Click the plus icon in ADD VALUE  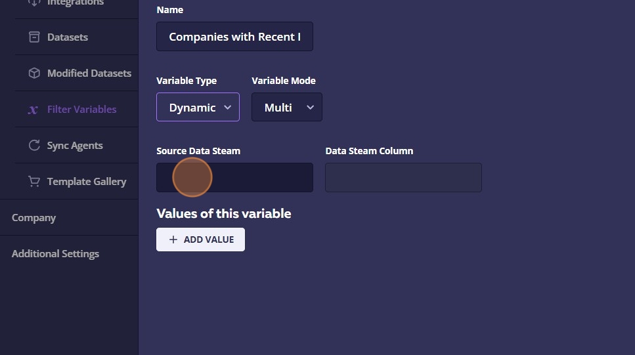tap(173, 240)
